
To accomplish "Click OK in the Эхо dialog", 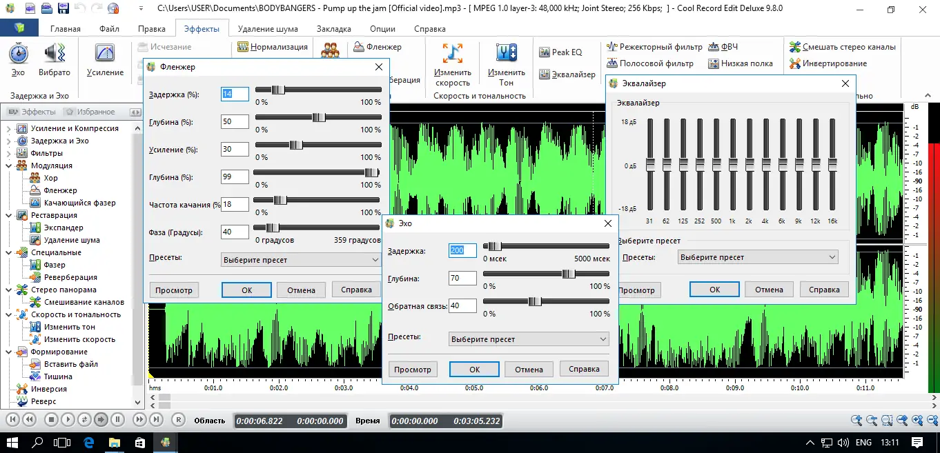I will coord(474,370).
